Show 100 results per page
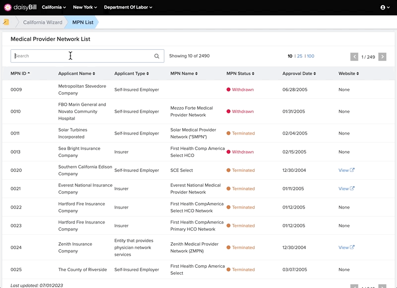This screenshot has height=288, width=397. point(311,56)
